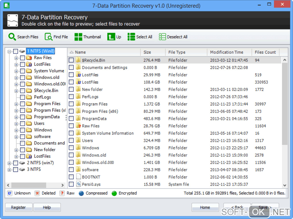Screen dimensions: 293x219
Task: Click the Home button
Action: (x=205, y=207)
